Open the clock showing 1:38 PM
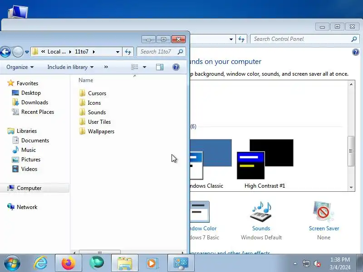363x272 pixels. (x=340, y=263)
